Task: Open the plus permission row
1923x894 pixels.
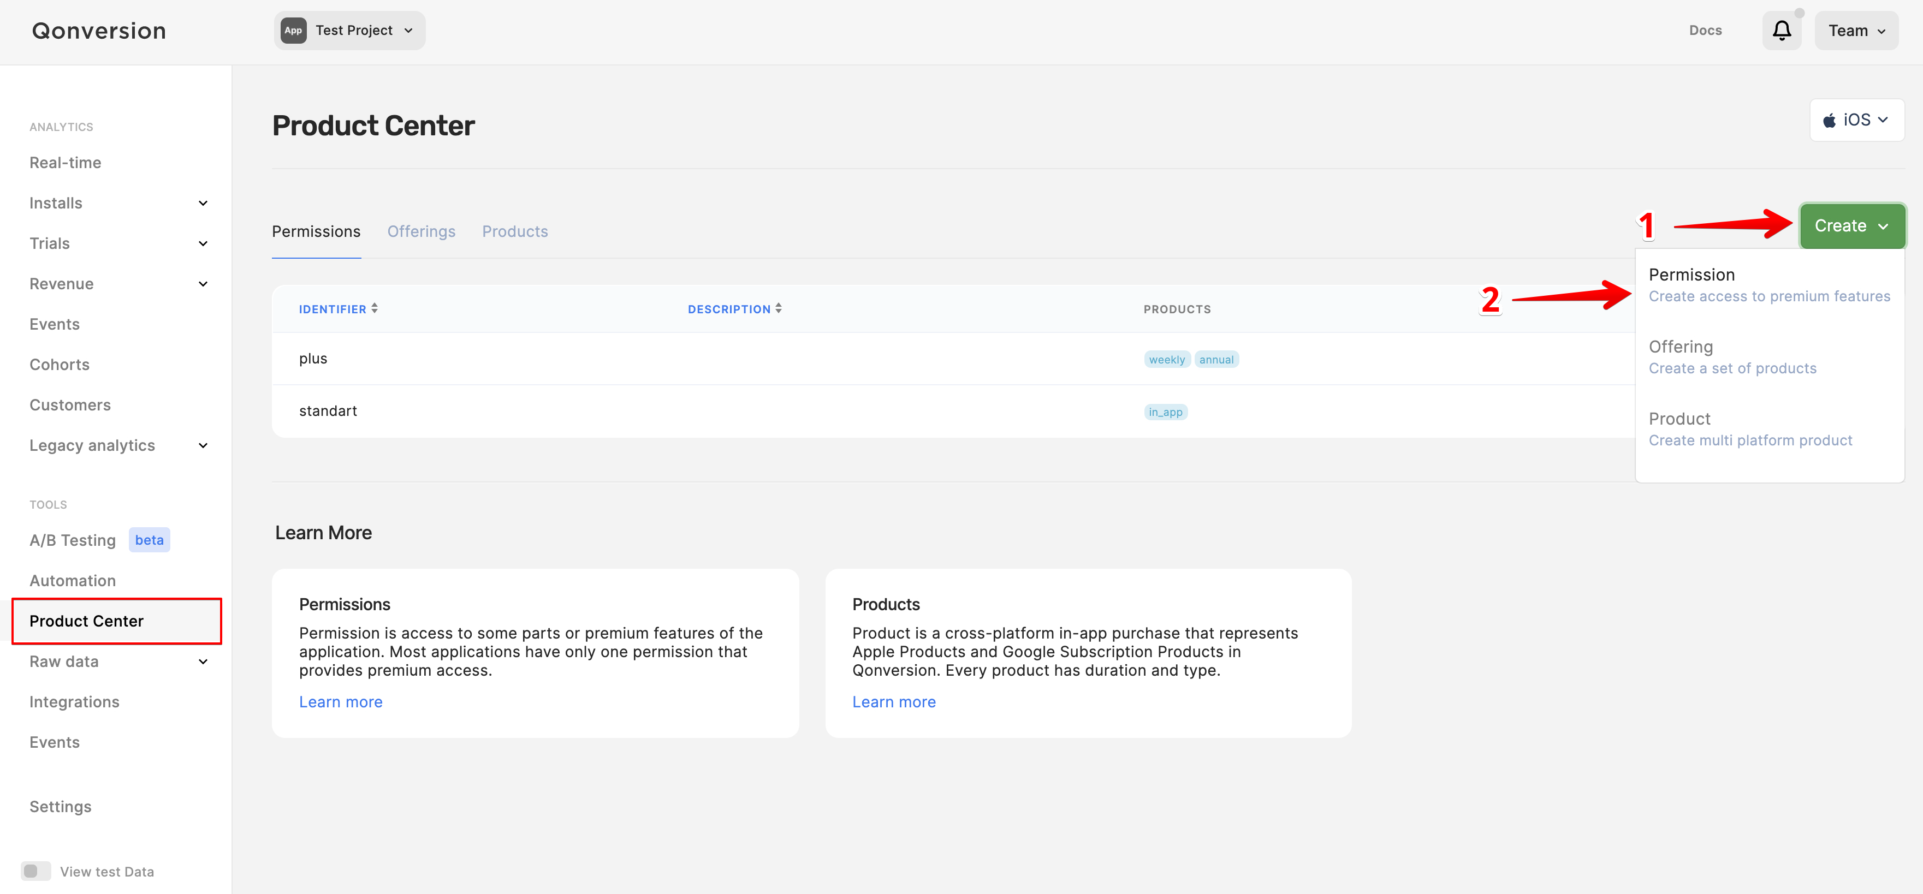Action: (313, 359)
